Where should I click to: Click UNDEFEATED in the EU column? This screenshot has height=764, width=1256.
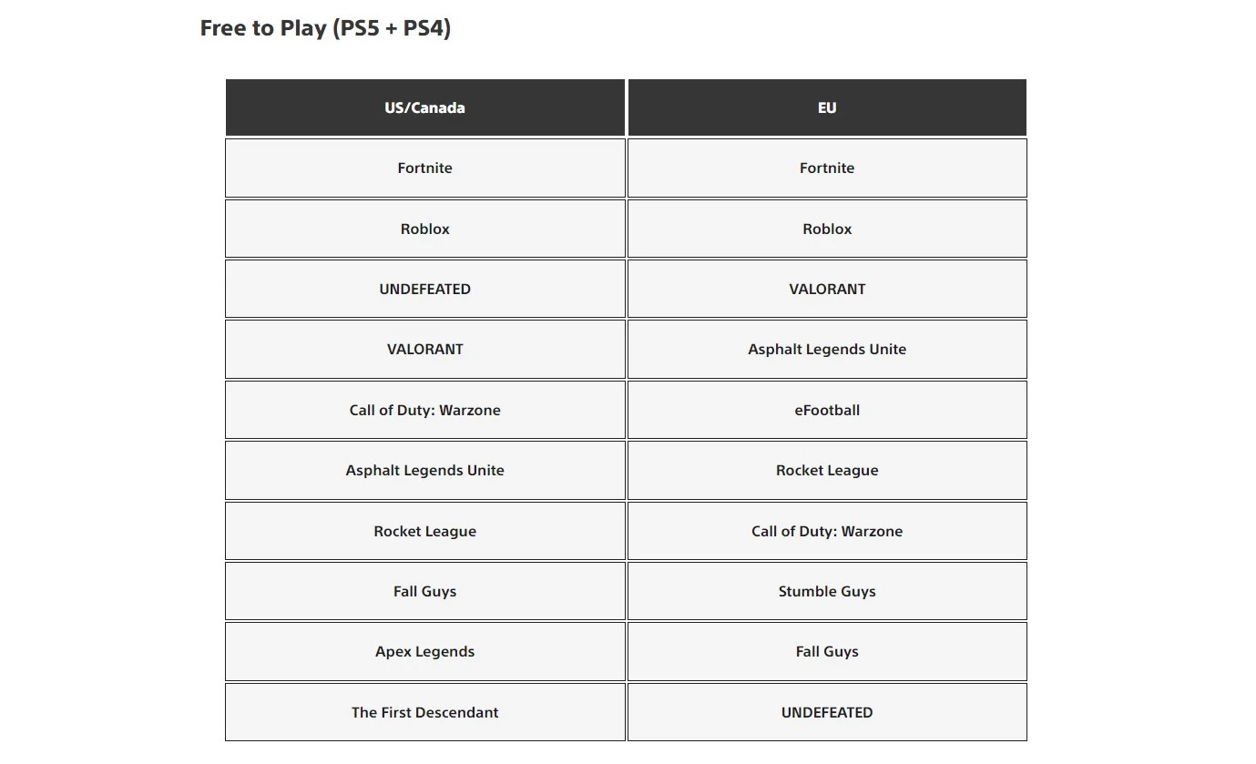[x=826, y=712]
